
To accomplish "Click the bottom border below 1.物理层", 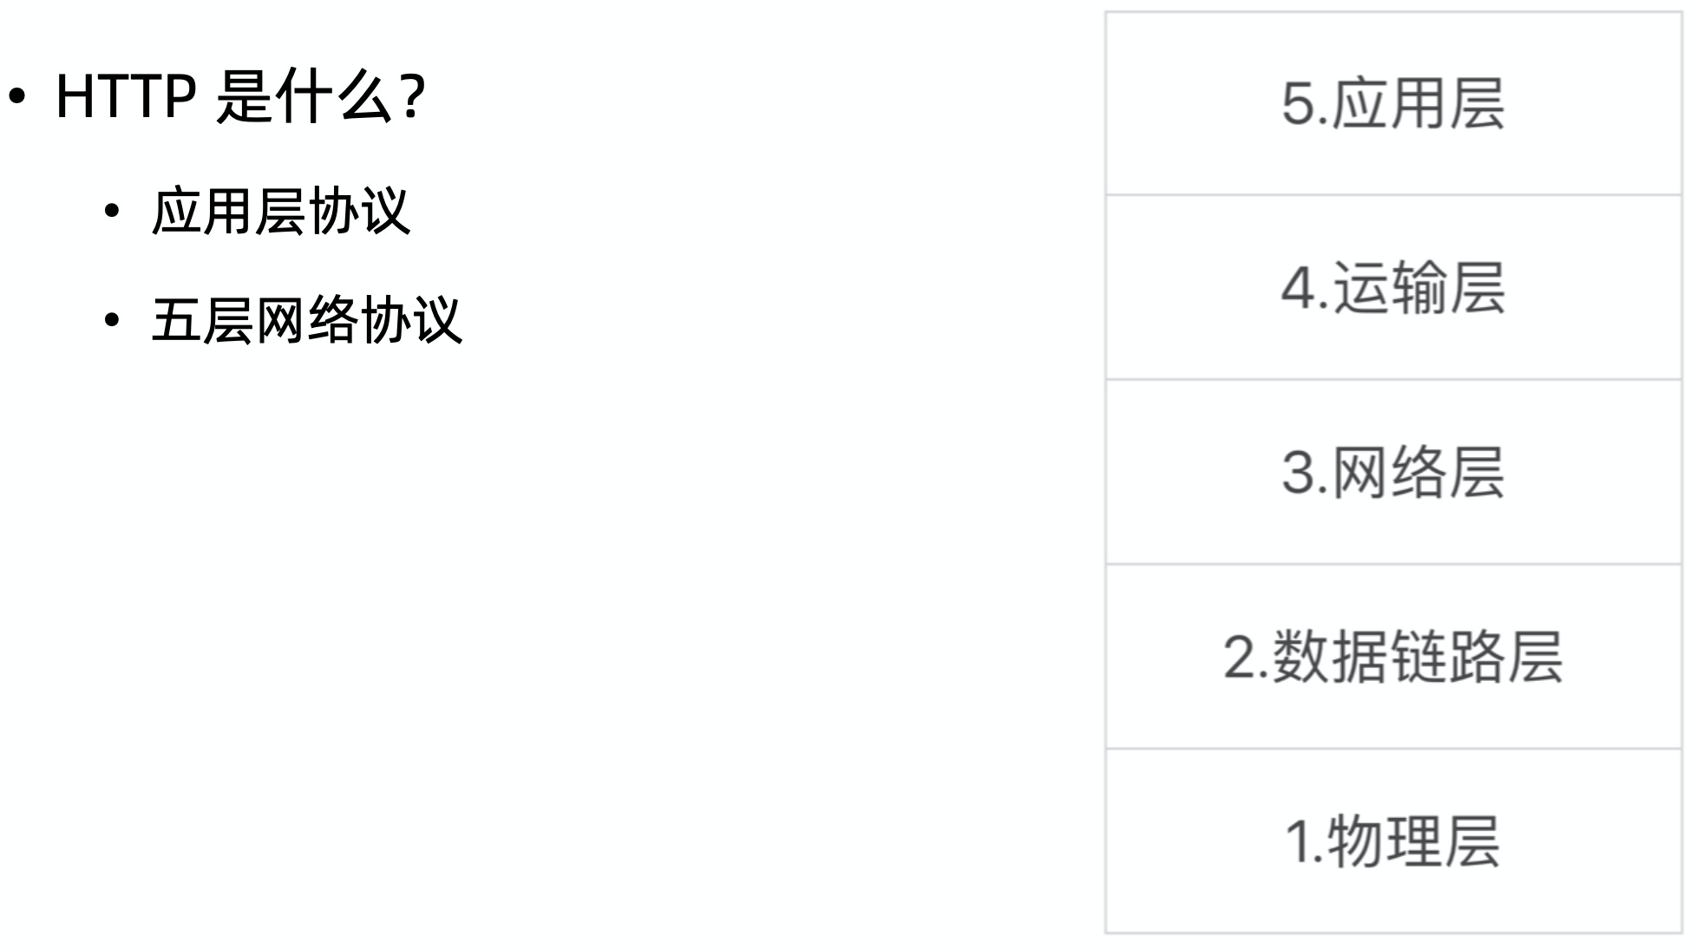I will coord(1393,933).
